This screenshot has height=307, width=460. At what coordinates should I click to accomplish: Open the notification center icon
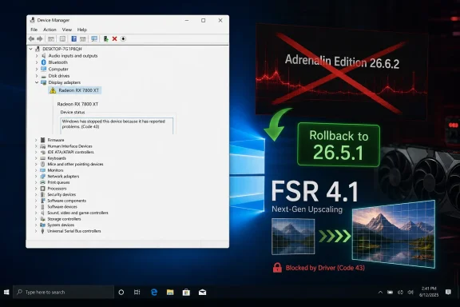(448, 292)
